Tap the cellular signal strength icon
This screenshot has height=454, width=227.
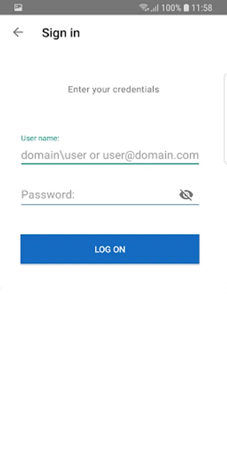point(155,8)
